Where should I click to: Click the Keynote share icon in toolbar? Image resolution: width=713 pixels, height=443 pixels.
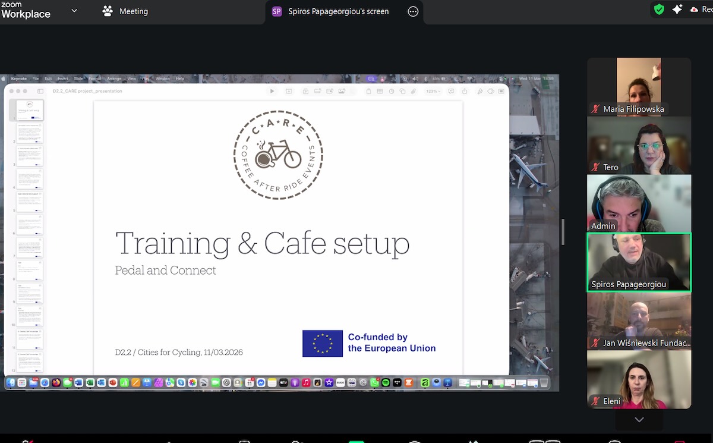point(464,91)
